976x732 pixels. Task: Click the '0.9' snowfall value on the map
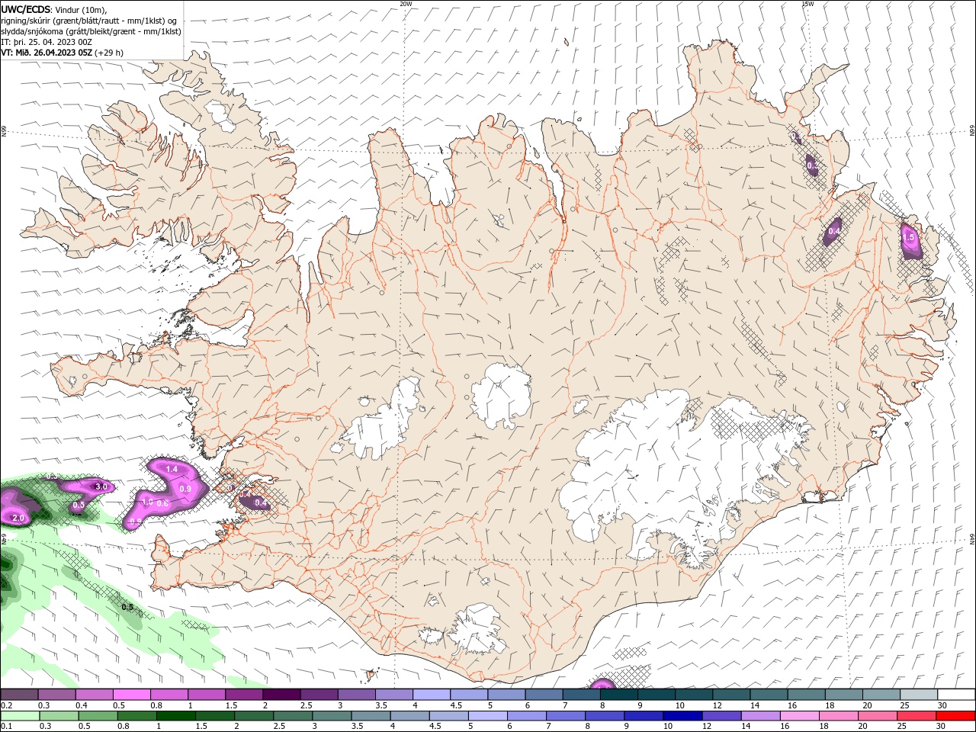(185, 489)
